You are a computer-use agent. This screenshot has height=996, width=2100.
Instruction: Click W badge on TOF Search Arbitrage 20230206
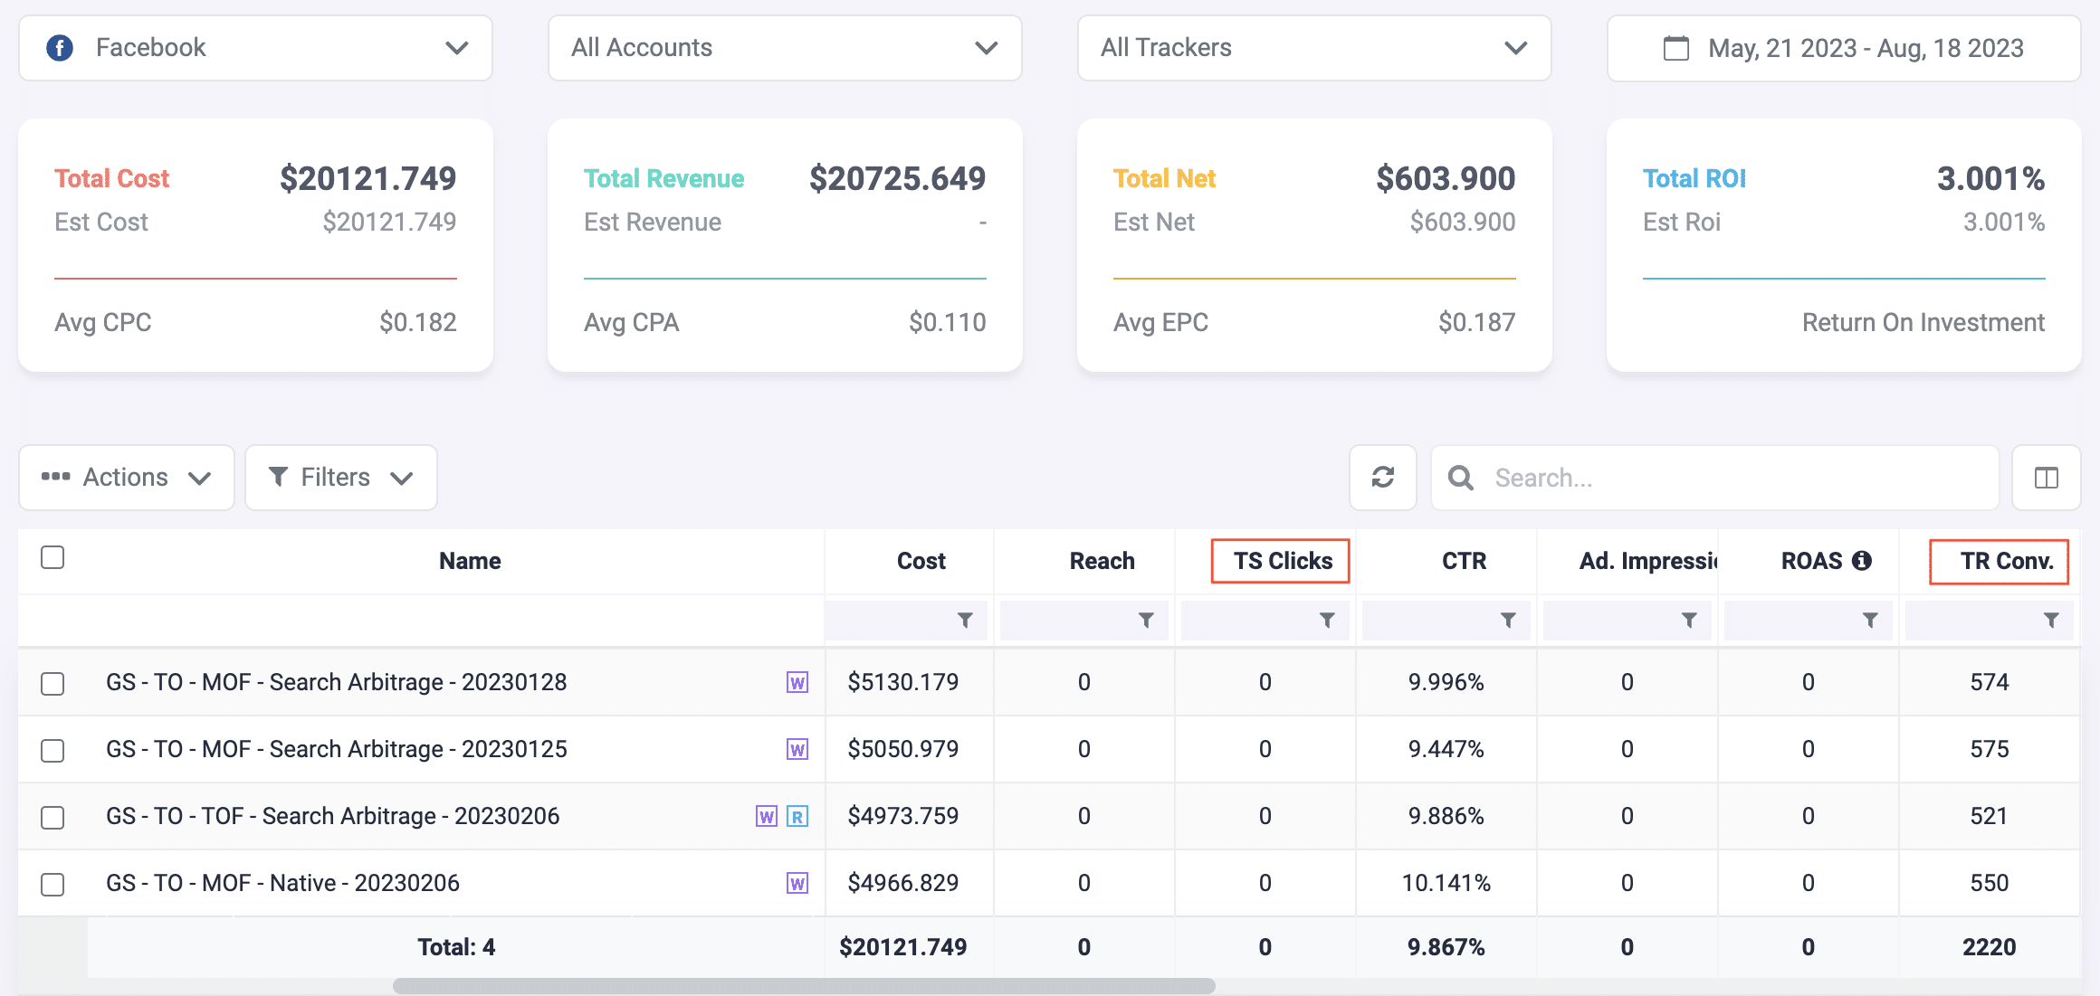pos(766,817)
